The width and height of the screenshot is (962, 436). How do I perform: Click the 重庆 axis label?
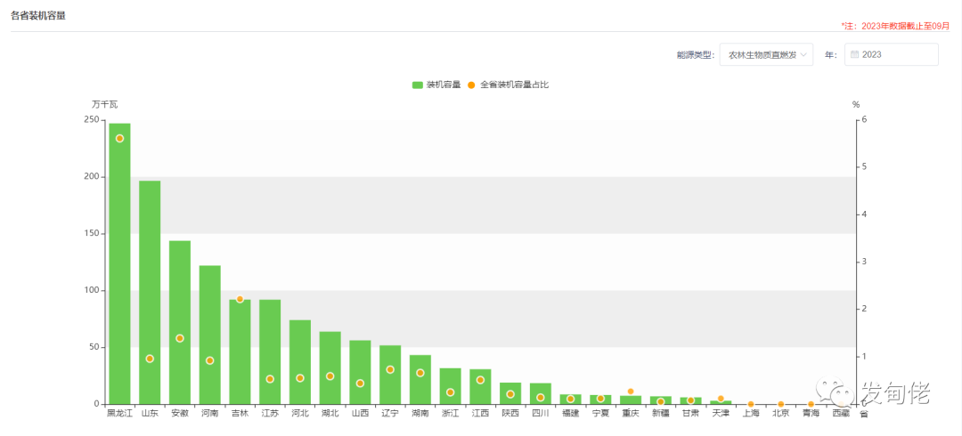pyautogui.click(x=631, y=414)
